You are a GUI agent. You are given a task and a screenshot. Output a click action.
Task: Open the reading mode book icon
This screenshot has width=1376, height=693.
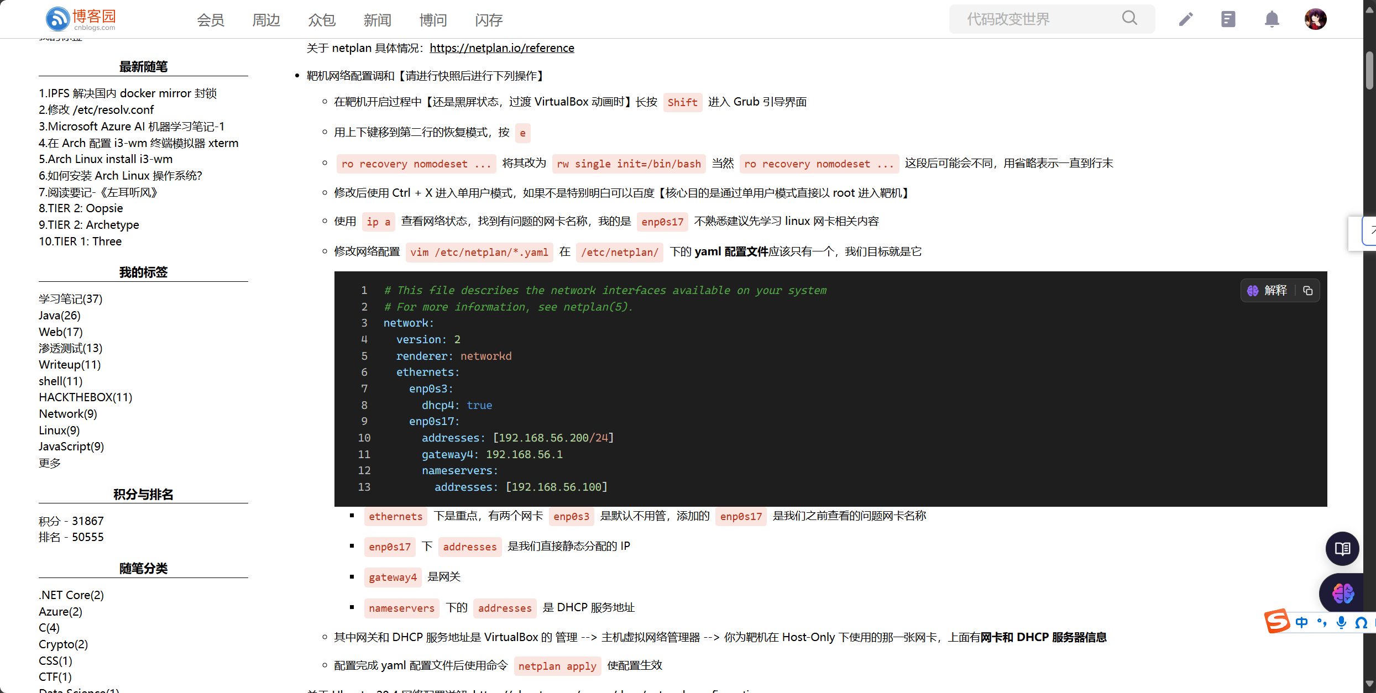click(1342, 548)
